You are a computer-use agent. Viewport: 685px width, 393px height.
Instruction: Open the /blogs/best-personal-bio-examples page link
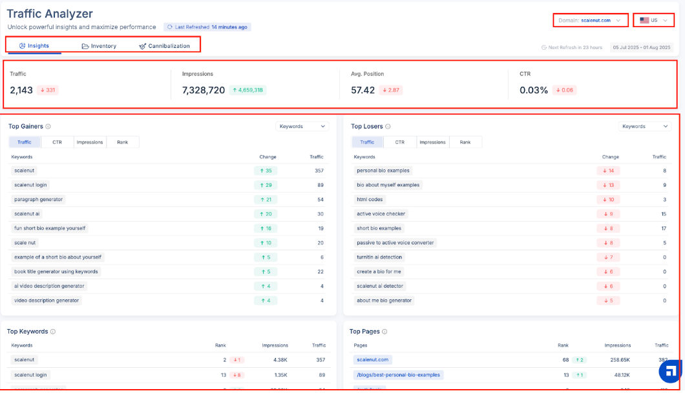pyautogui.click(x=398, y=375)
